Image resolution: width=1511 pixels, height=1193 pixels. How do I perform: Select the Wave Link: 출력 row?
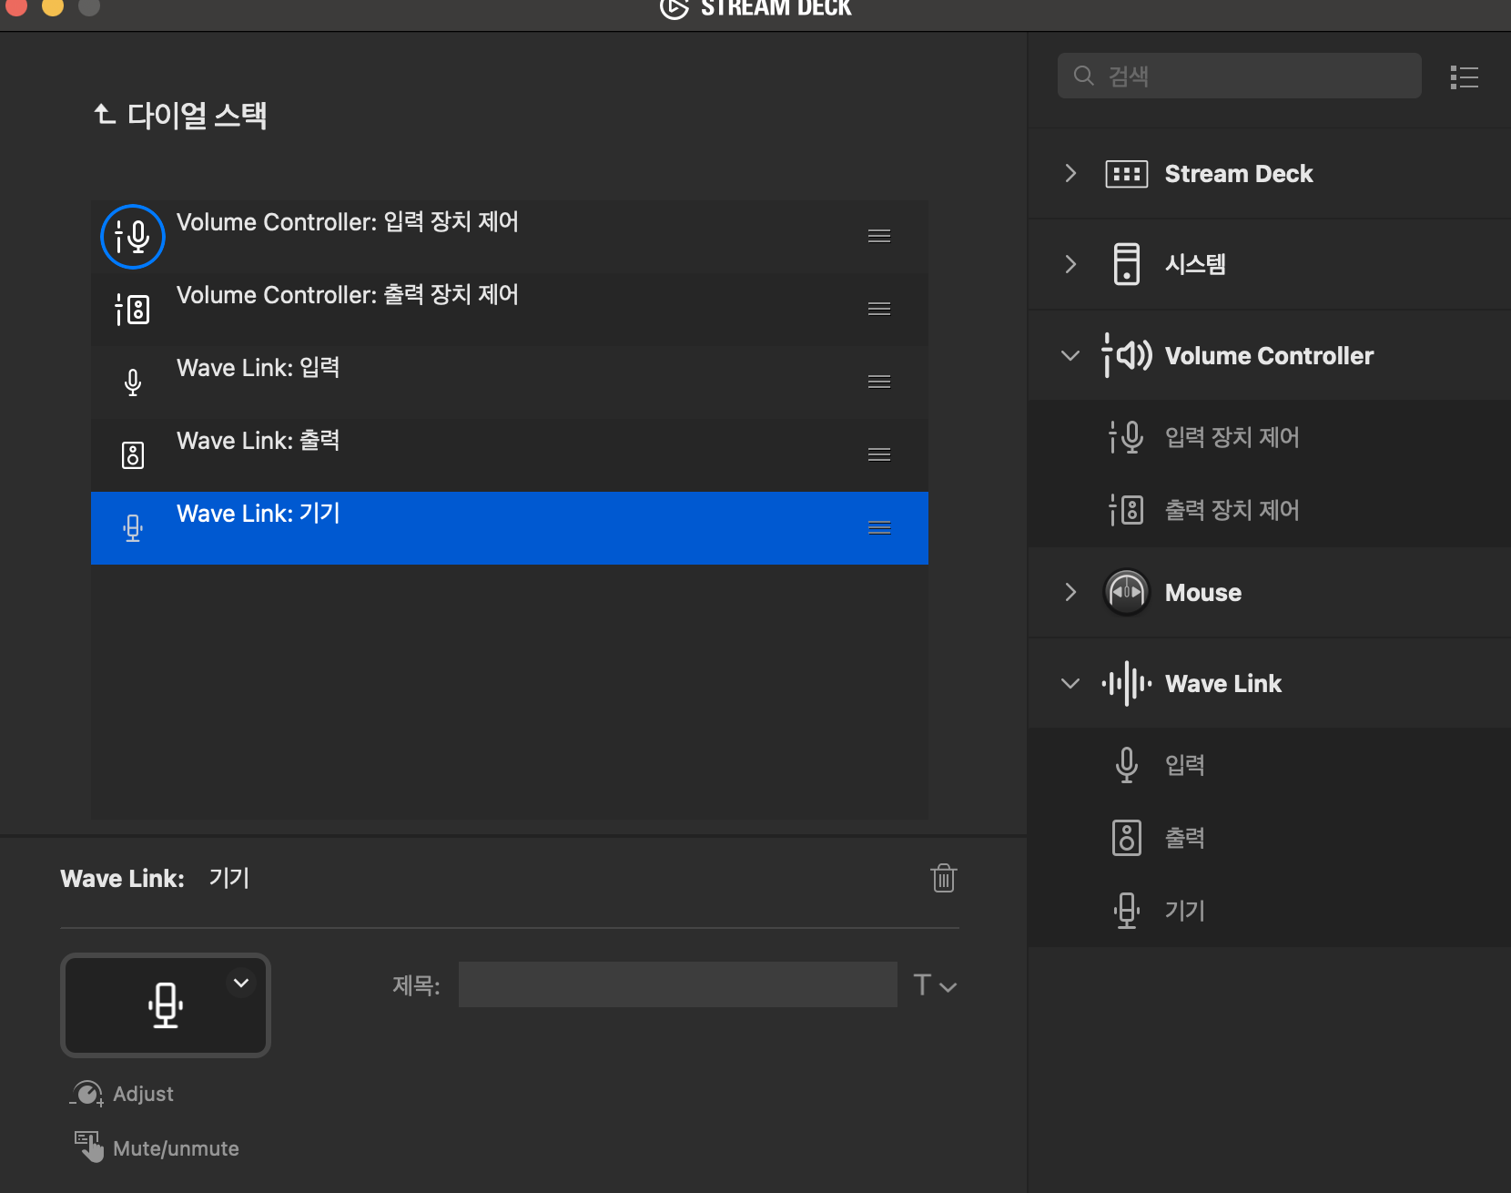pyautogui.click(x=510, y=455)
